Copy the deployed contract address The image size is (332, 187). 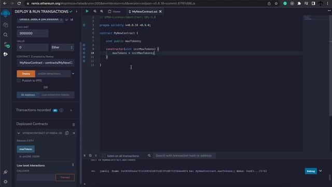click(x=67, y=133)
